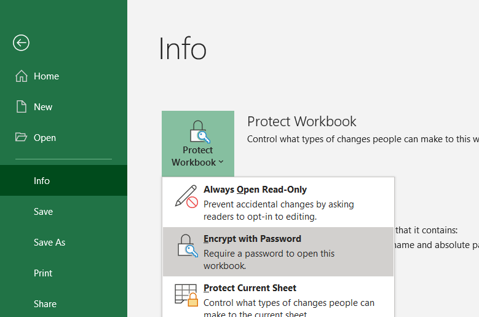479x317 pixels.
Task: Click the Home house icon
Action: (22, 76)
